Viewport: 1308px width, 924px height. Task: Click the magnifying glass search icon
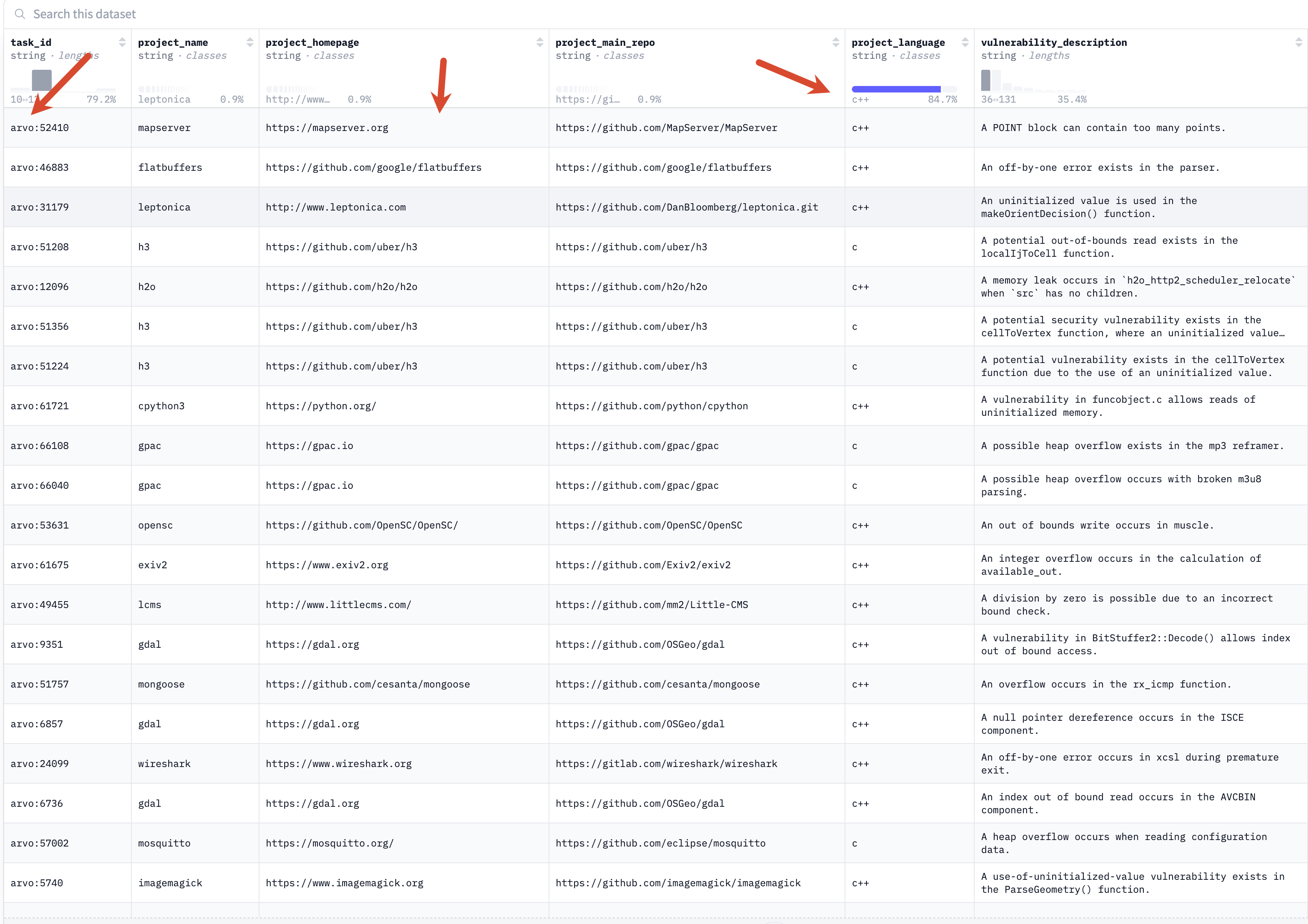19,14
